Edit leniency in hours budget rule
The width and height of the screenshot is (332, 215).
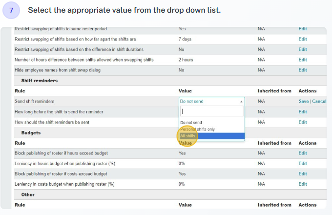coord(303,164)
